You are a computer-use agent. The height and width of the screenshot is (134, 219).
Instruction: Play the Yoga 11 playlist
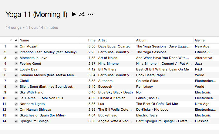pyautogui.click(x=74, y=14)
